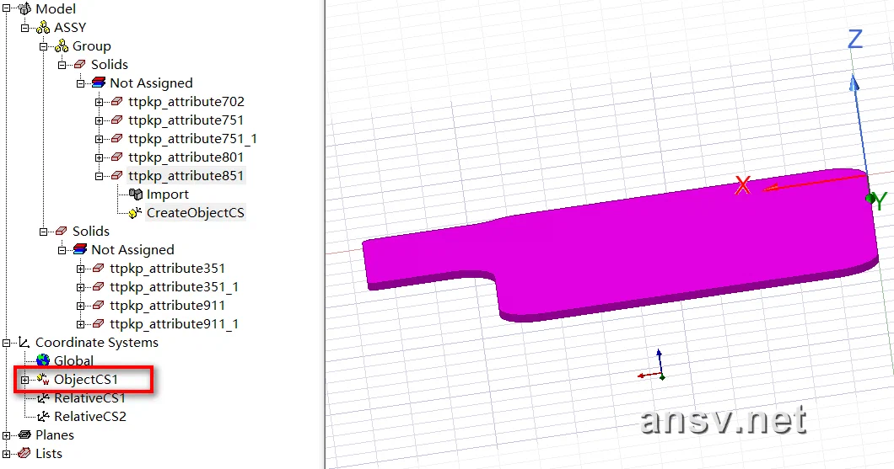Viewport: 894px width, 469px height.
Task: Select the Import operation entry
Action: click(x=168, y=195)
